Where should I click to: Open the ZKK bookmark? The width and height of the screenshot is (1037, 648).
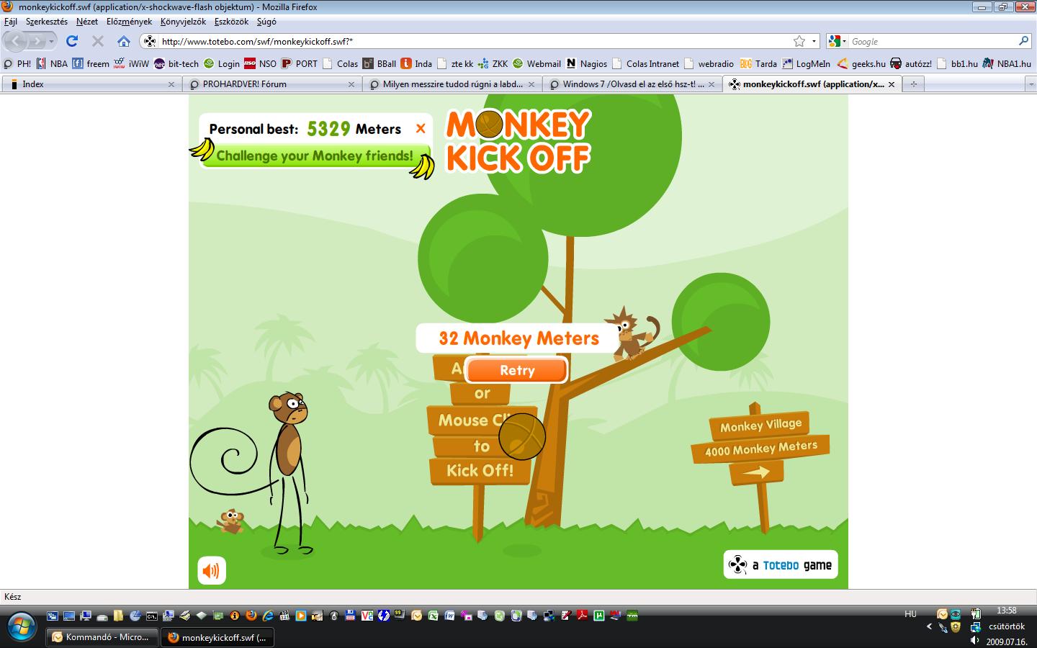click(493, 63)
